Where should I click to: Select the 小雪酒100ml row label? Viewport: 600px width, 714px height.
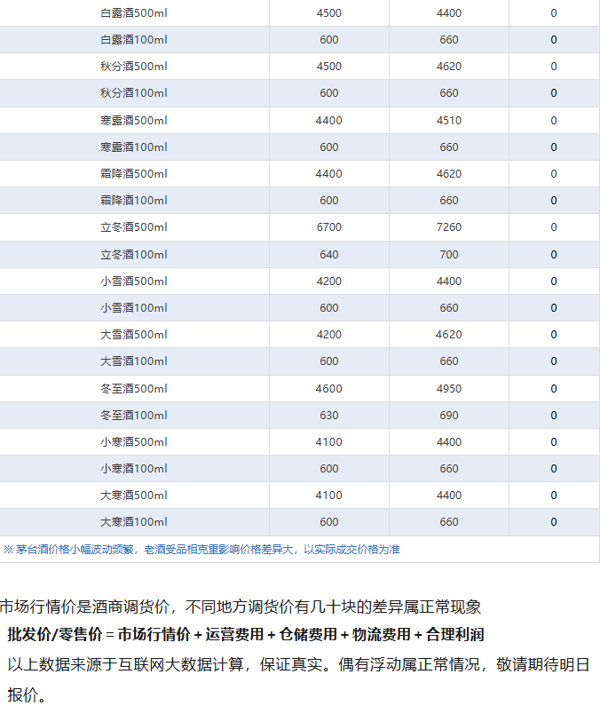pos(134,308)
